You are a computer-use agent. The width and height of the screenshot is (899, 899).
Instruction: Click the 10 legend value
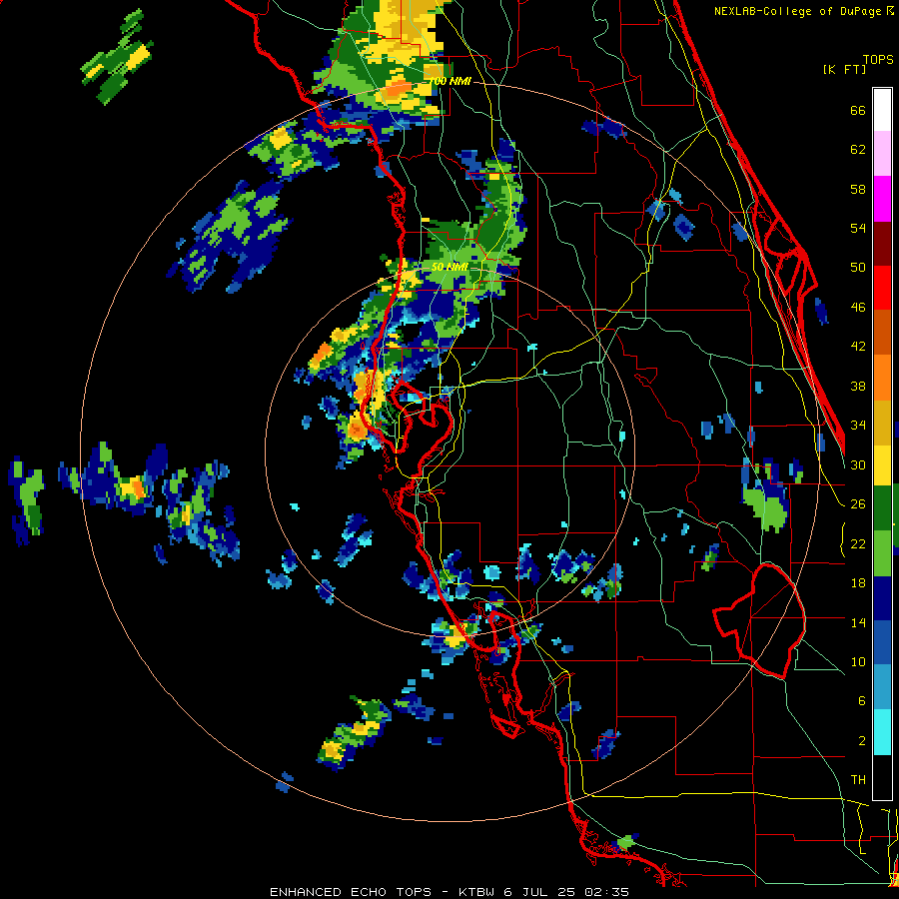pos(858,661)
